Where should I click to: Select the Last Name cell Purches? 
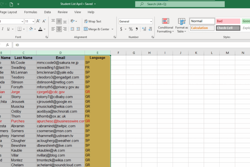pyautogui.click(x=23, y=121)
